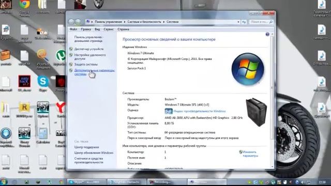Click the blue help question-mark icon
This screenshot has width=331, height=186.
[x=267, y=34]
